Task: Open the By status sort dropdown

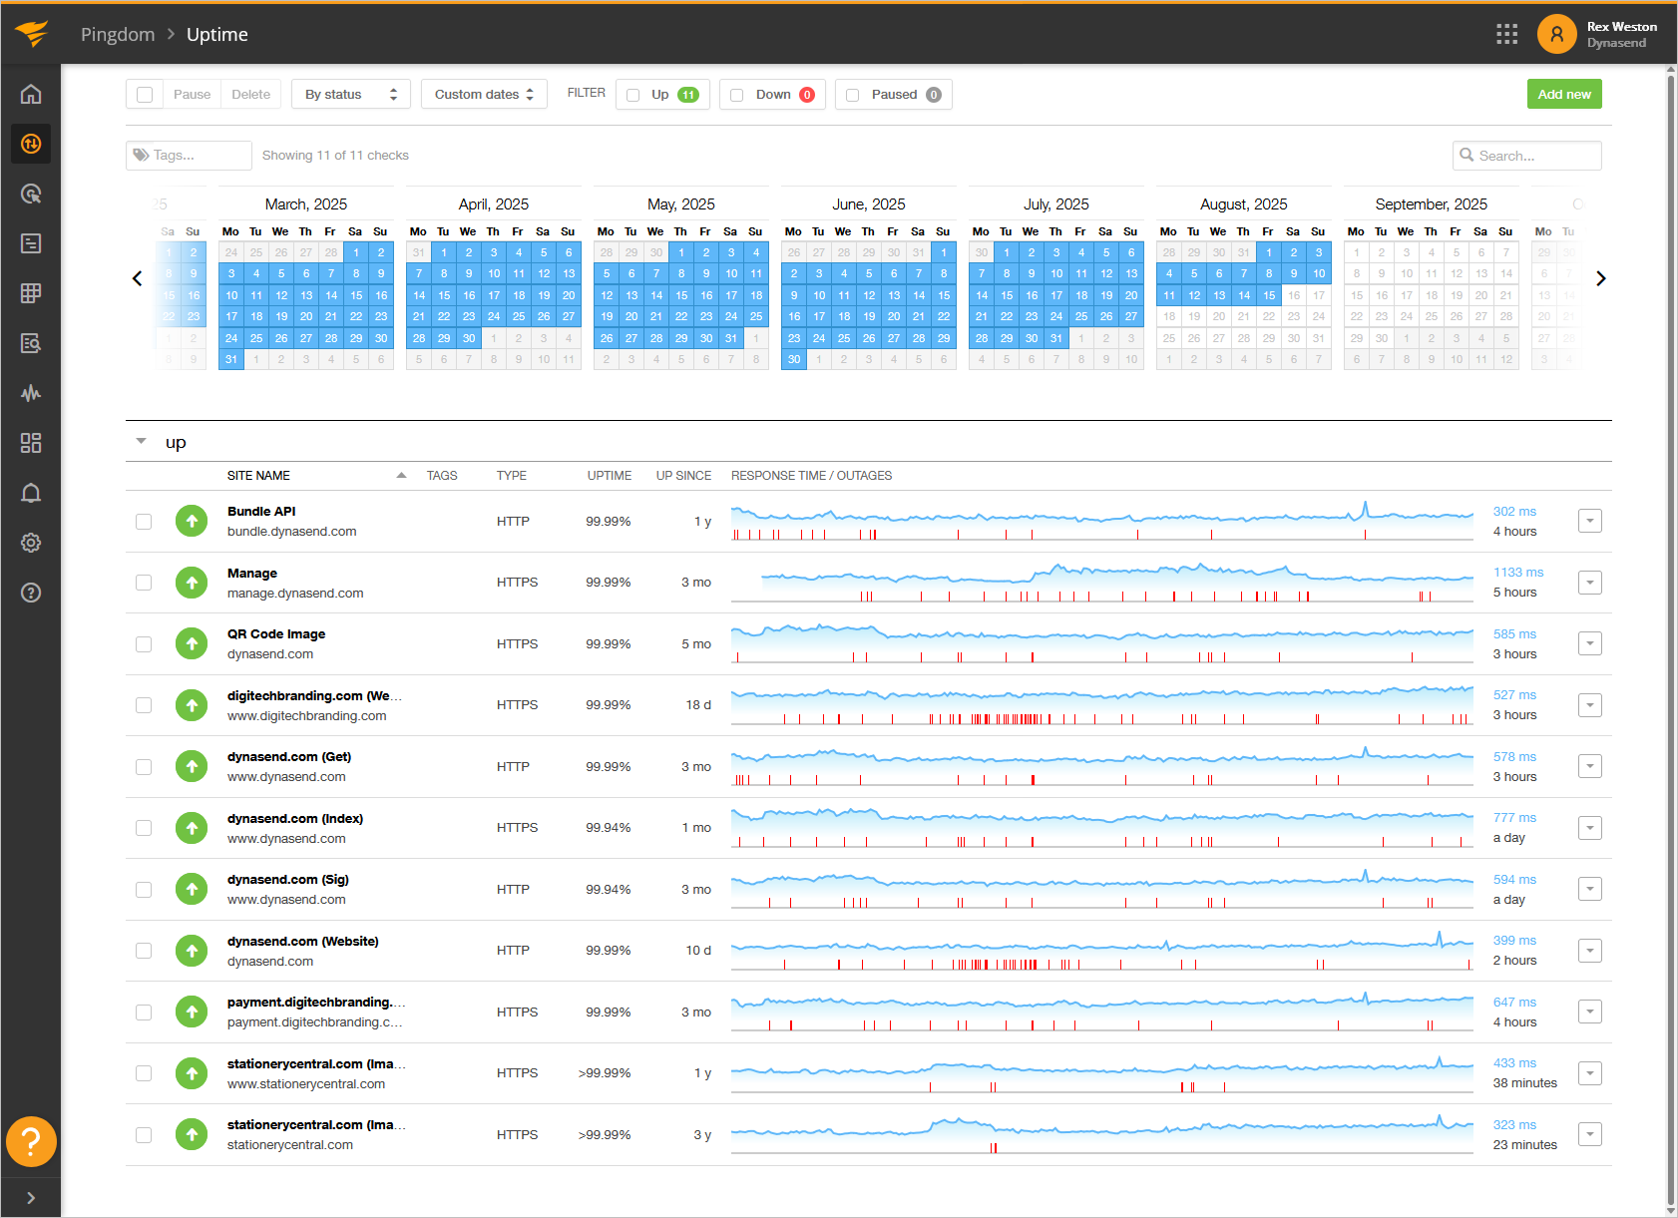Action: coord(350,95)
